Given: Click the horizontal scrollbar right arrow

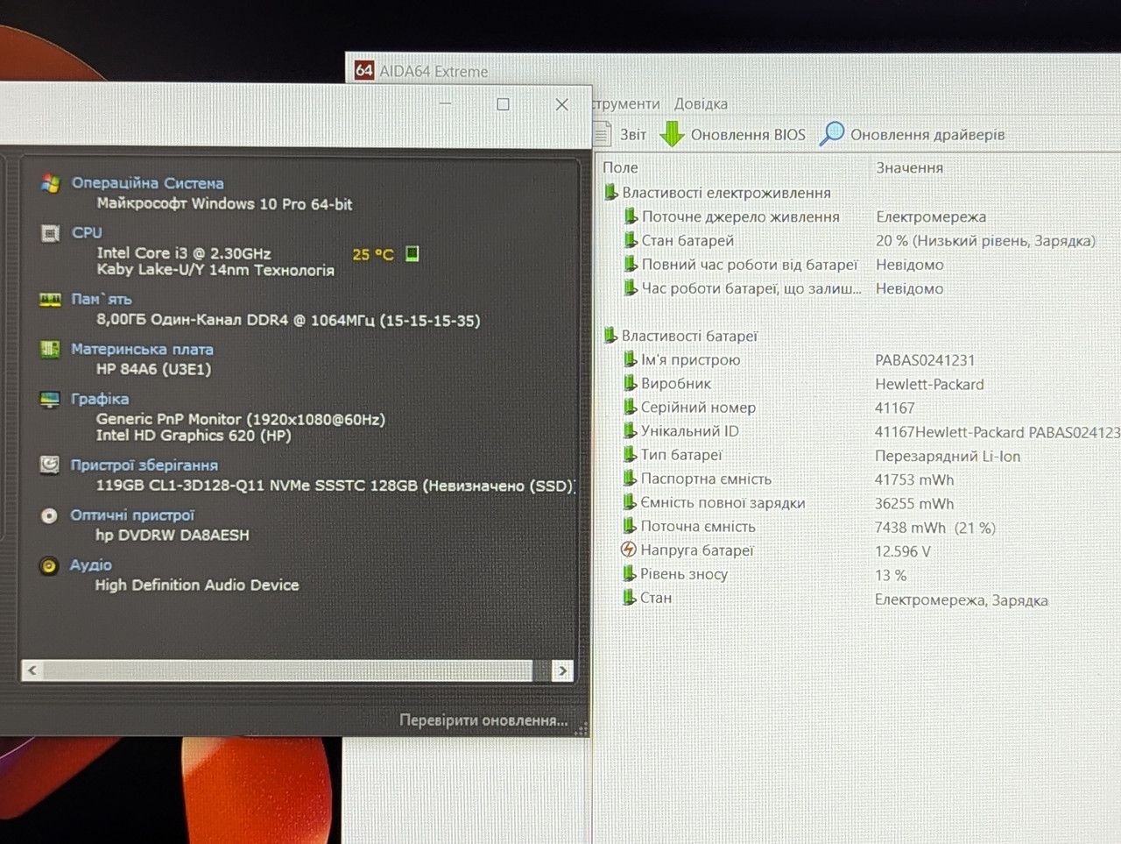Looking at the screenshot, I should (562, 670).
